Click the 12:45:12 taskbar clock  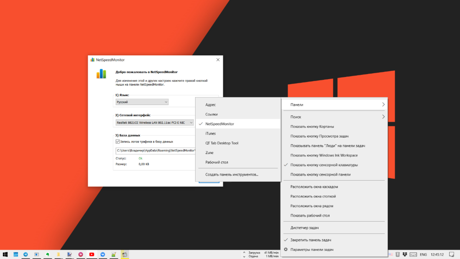pos(437,254)
